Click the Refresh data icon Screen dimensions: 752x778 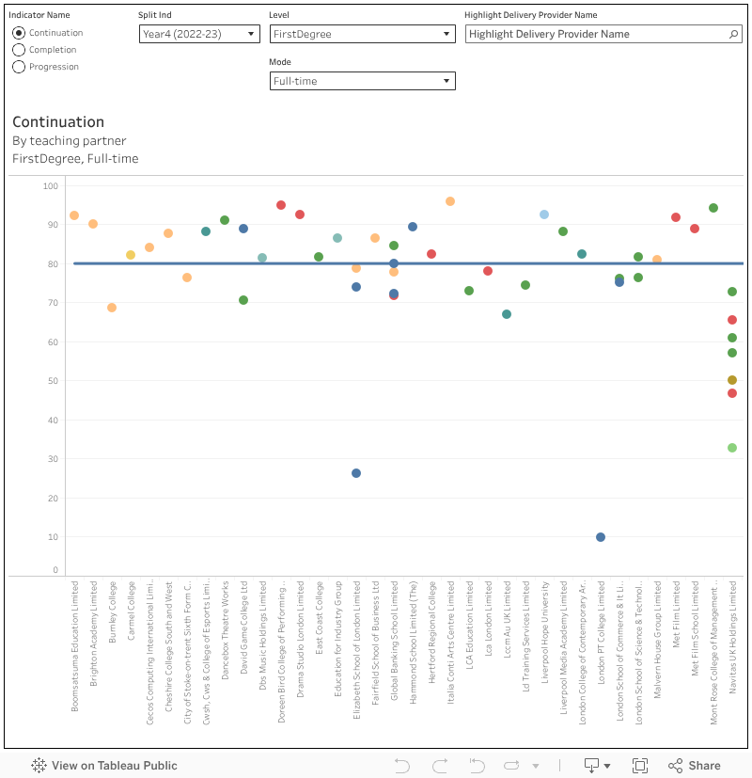click(513, 766)
